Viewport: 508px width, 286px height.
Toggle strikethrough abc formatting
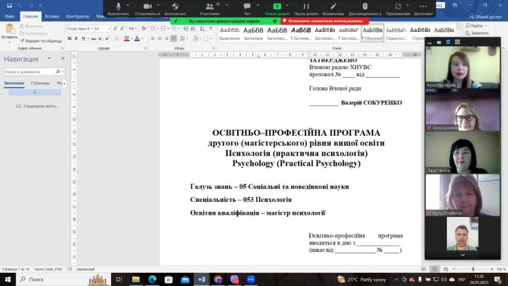[x=94, y=38]
